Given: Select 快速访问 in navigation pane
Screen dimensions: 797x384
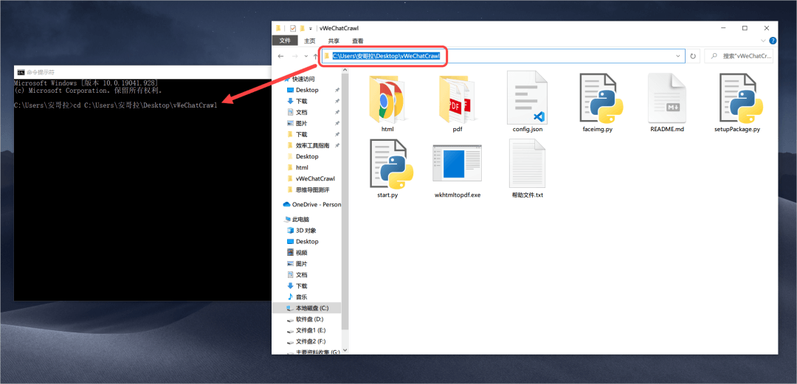Looking at the screenshot, I should tap(299, 79).
